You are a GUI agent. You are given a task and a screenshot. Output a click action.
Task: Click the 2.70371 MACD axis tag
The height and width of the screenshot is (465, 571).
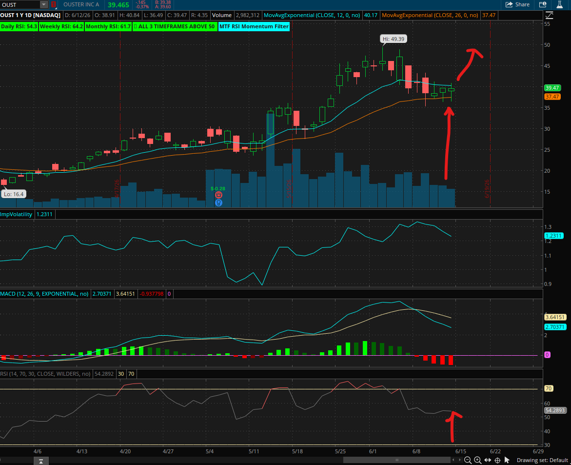[x=555, y=327]
